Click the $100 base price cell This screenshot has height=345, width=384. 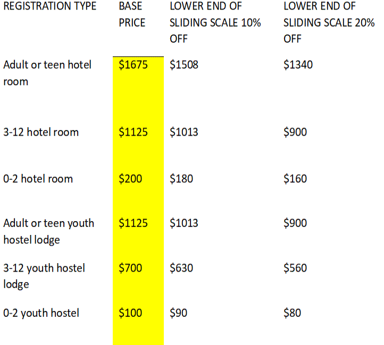130,313
